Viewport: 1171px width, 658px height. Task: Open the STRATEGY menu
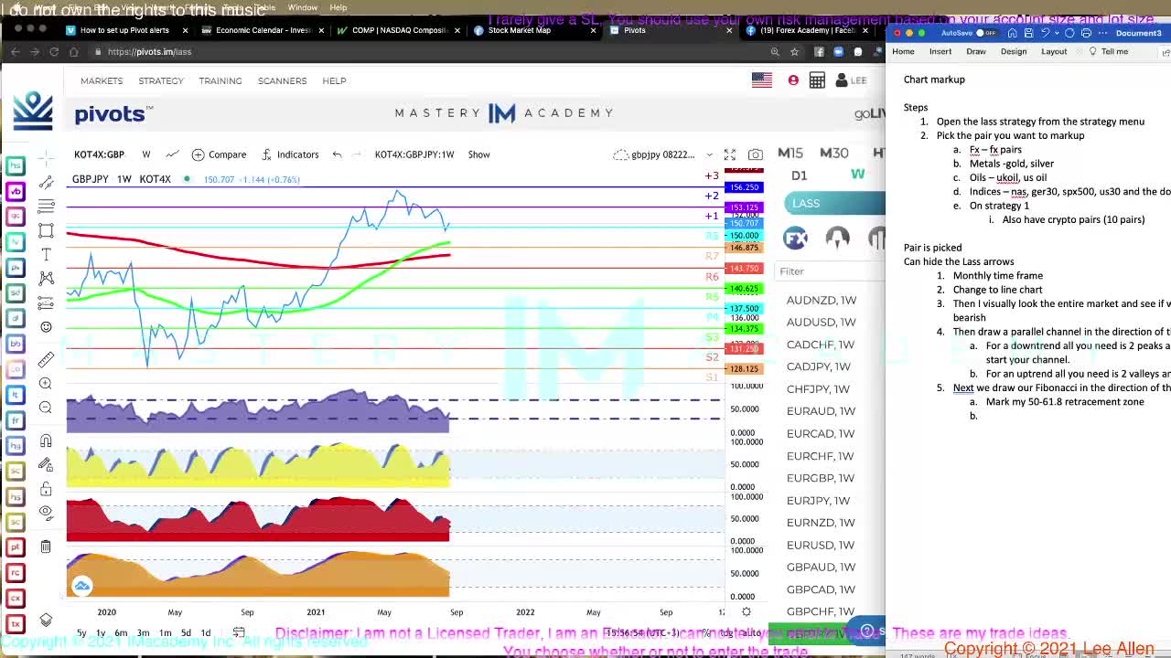point(161,80)
